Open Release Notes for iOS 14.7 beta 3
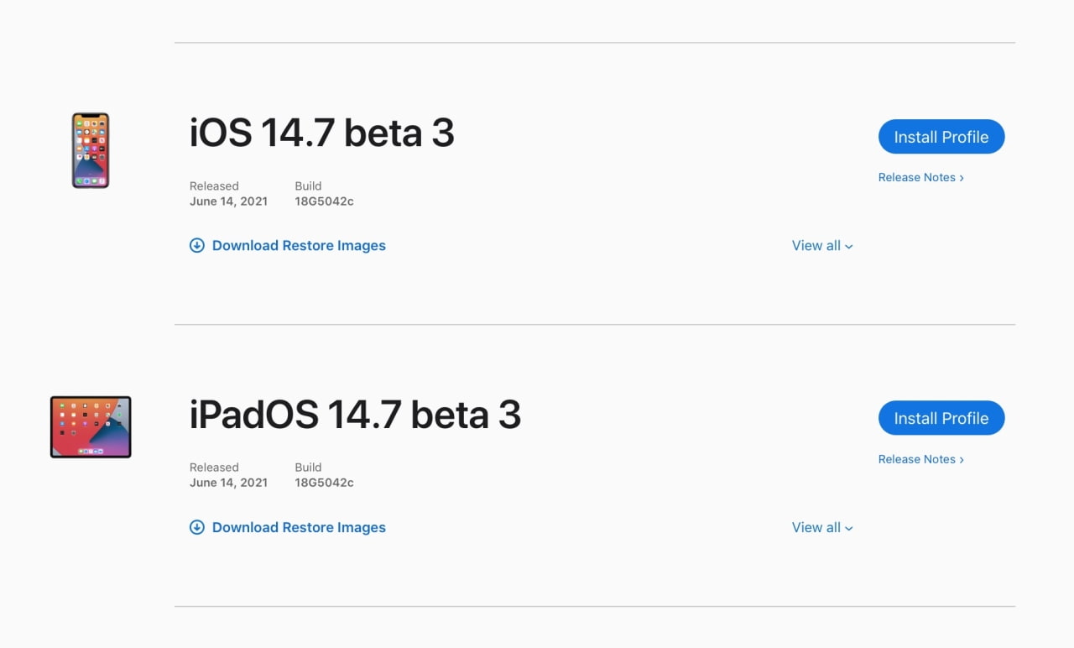Viewport: 1074px width, 648px height. click(916, 178)
